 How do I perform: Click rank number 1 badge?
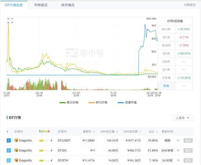click(x=9, y=140)
